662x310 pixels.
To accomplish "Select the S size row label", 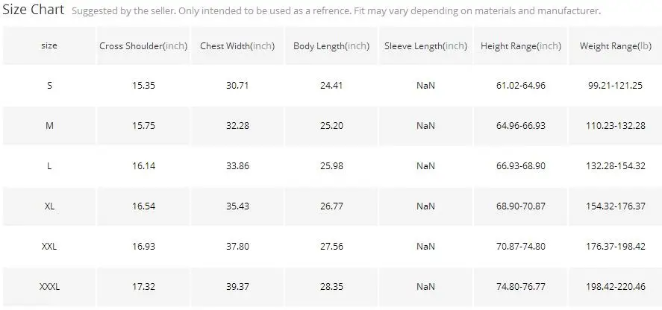I will [x=49, y=86].
